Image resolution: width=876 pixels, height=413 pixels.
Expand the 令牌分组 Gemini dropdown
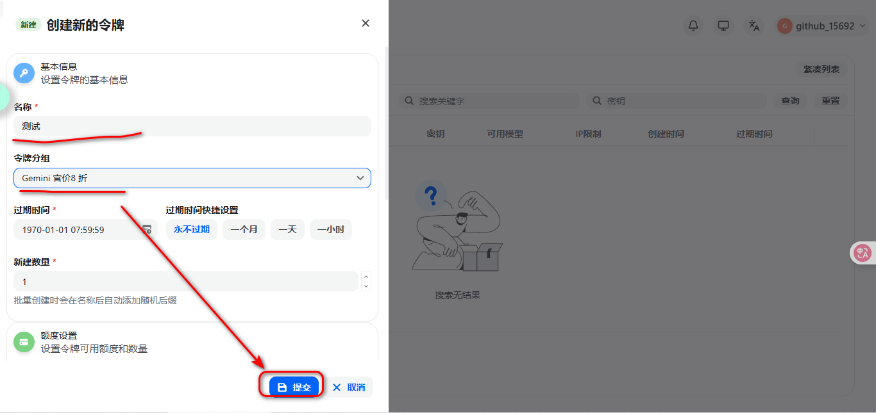pos(192,178)
